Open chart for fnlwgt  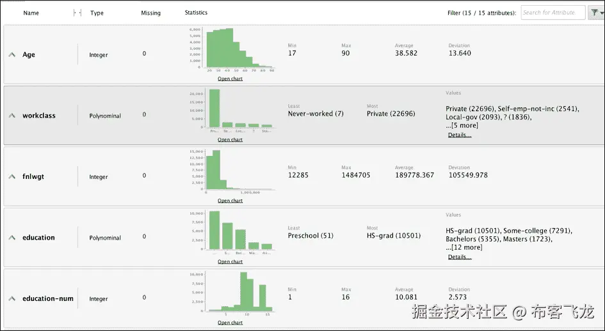coord(230,201)
